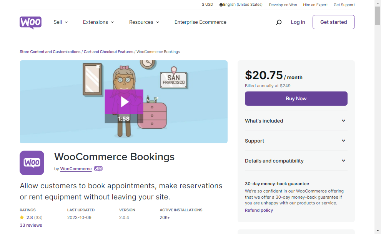
Task: Click the Get started button
Action: (333, 22)
